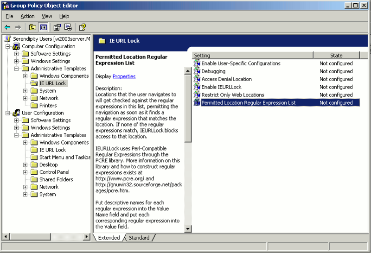371x253 pixels.
Task: Click the Enable User-Specific Configurations setting icon
Action: pyautogui.click(x=197, y=63)
